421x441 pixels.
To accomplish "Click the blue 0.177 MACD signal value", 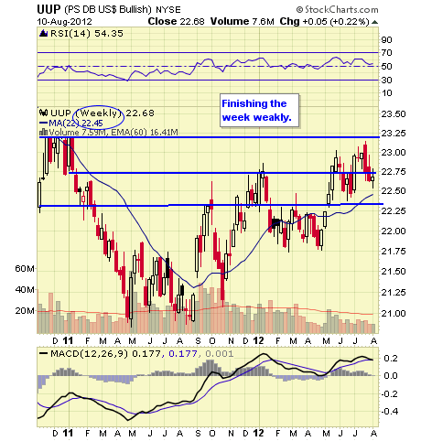I will click(x=182, y=354).
